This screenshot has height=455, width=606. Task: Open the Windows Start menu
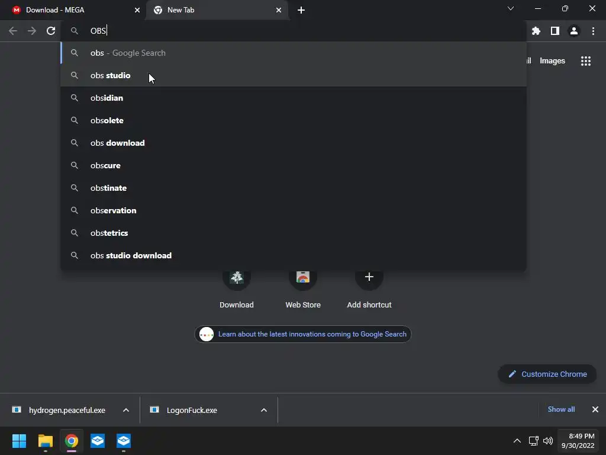pyautogui.click(x=19, y=441)
